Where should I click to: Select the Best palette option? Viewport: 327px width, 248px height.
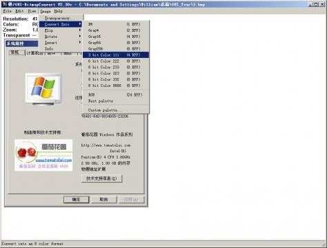pos(116,101)
